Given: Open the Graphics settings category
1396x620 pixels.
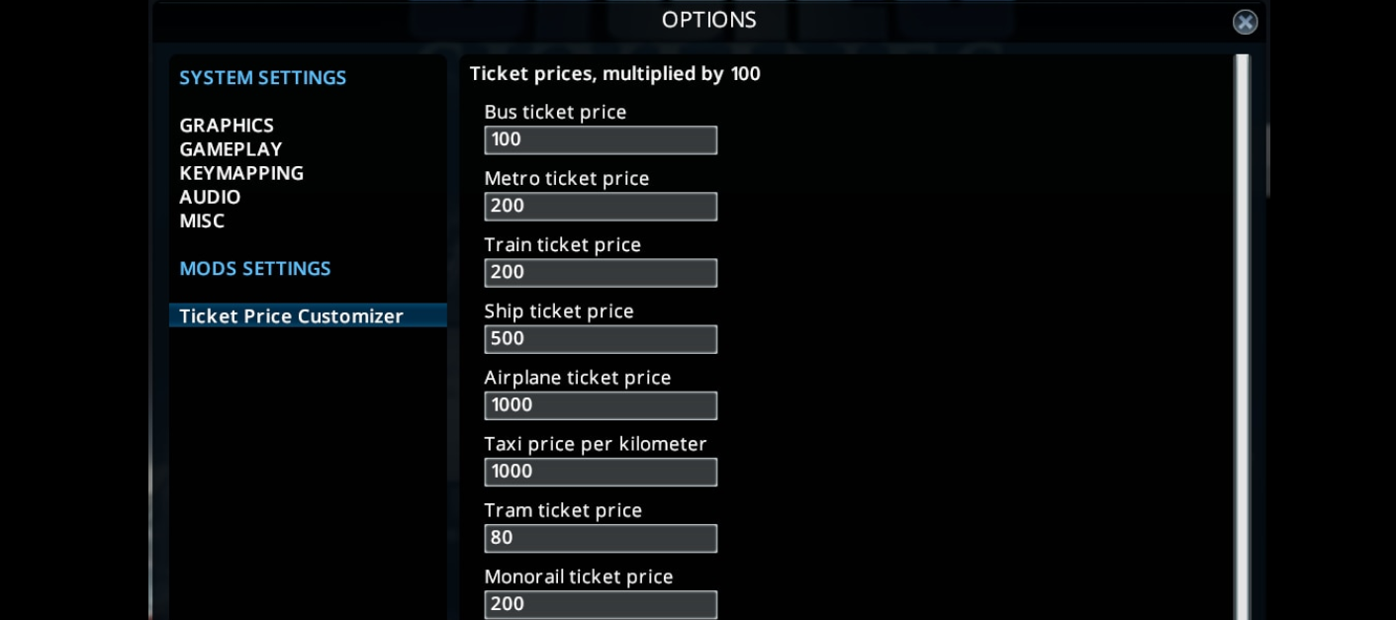Looking at the screenshot, I should click(x=227, y=126).
